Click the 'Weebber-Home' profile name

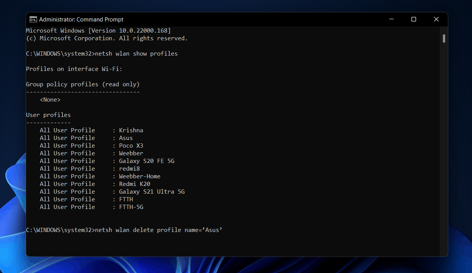139,176
